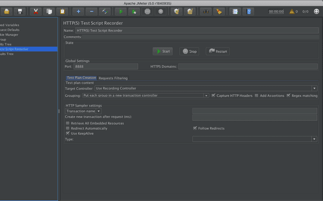Paste element using clipboard icon
Screen dimensions: 323x201
coord(63,12)
